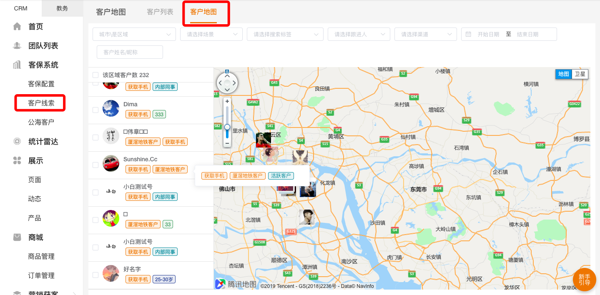Open the 城市\县区域 dropdown
The height and width of the screenshot is (295, 600).
pyautogui.click(x=134, y=34)
